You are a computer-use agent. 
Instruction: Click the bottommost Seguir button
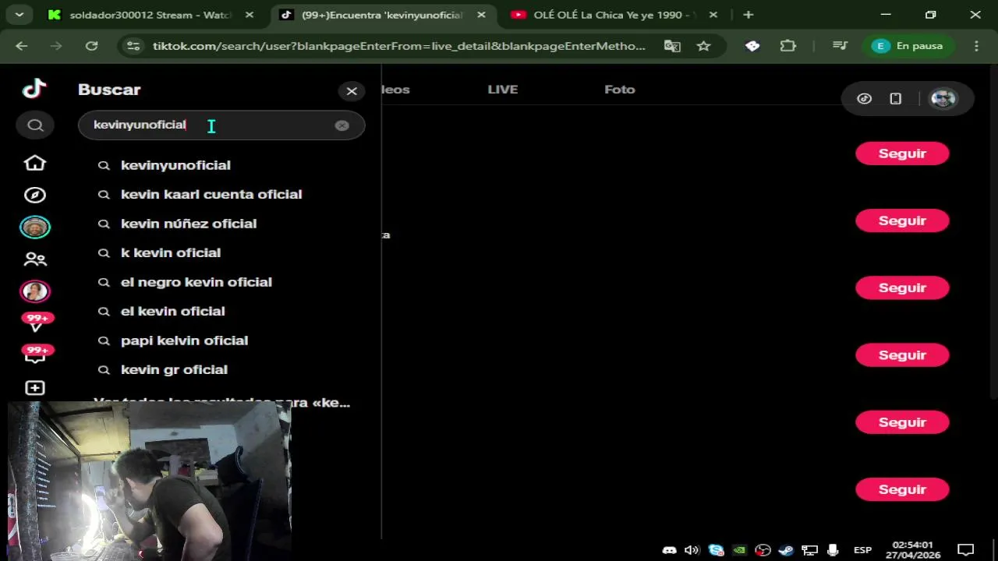click(x=902, y=489)
